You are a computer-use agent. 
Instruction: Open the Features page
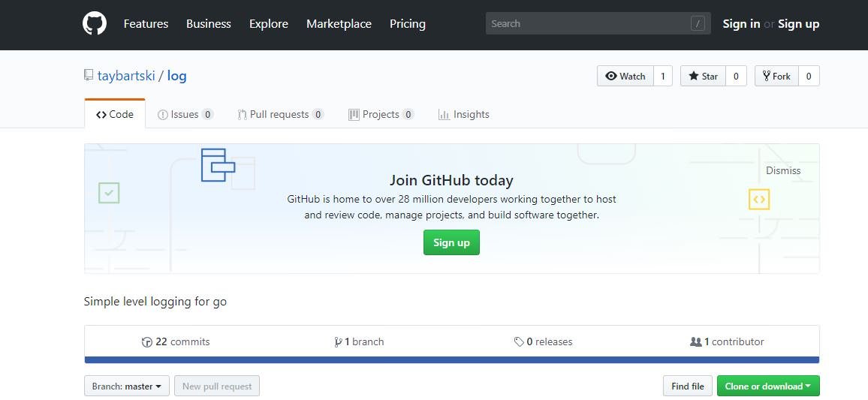click(x=146, y=24)
